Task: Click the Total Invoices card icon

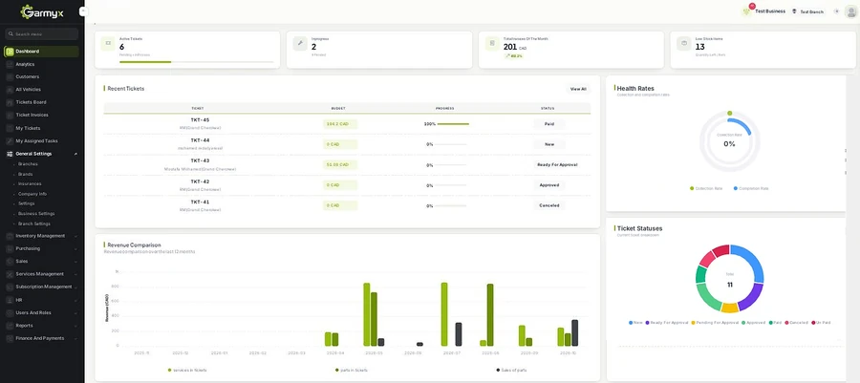Action: click(x=492, y=44)
